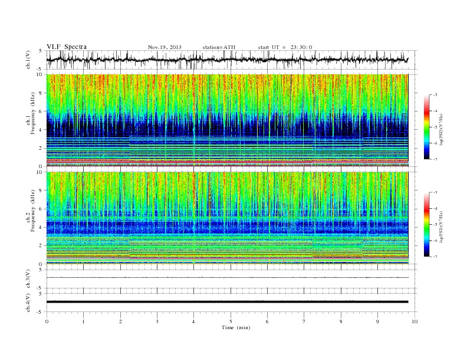Image resolution: width=467 pixels, height=361 pixels.
Task: Click the ch.2 spectrogram color scale bar
Action: pyautogui.click(x=426, y=225)
